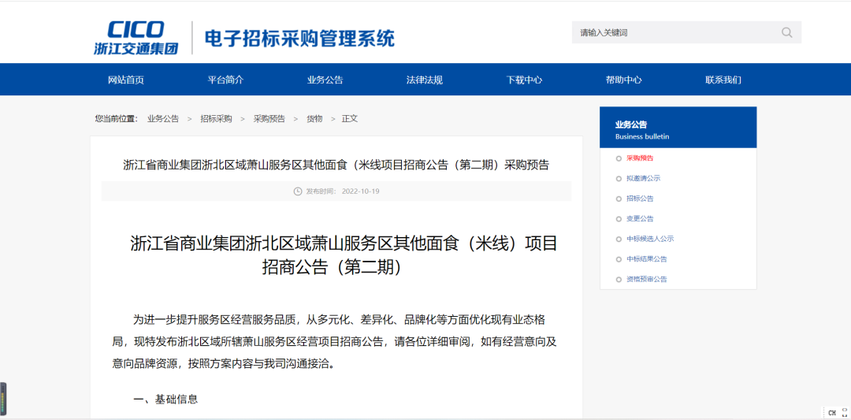Image resolution: width=851 pixels, height=420 pixels.
Task: Select 联系我们 in the navigation bar
Action: point(723,80)
